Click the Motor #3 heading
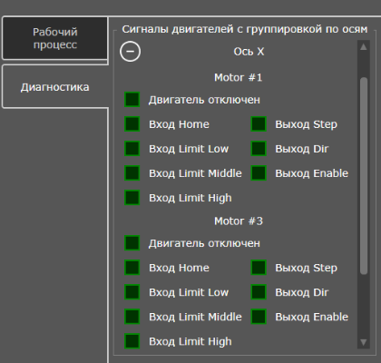381x363 pixels. tap(239, 221)
